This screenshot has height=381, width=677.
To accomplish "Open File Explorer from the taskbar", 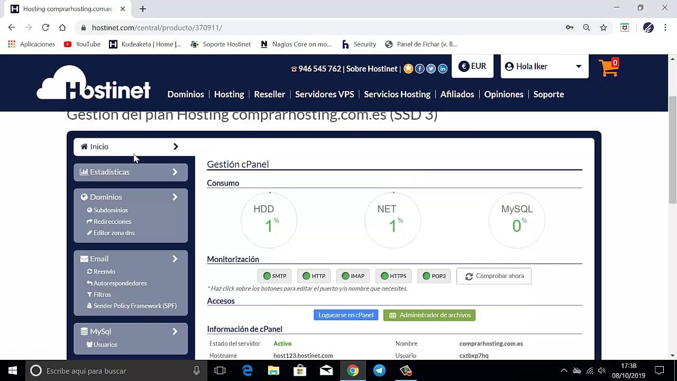I will coord(273,371).
